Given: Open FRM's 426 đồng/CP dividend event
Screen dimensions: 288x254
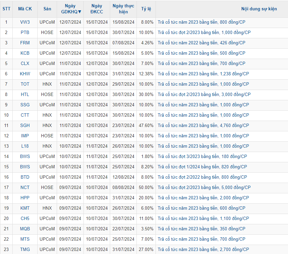Looking at the screenshot, I should [201, 43].
